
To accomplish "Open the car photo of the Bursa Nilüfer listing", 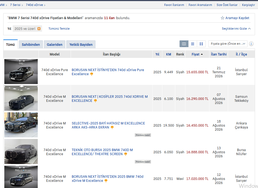I will pos(21,151).
